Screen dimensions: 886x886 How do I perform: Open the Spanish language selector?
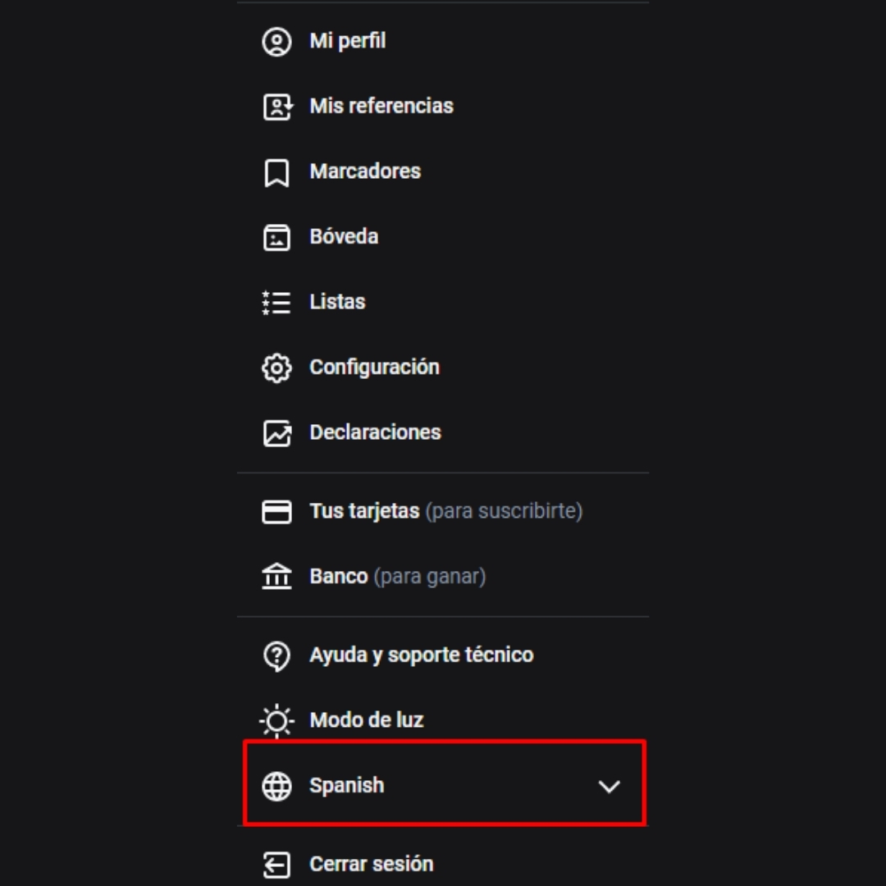point(347,786)
